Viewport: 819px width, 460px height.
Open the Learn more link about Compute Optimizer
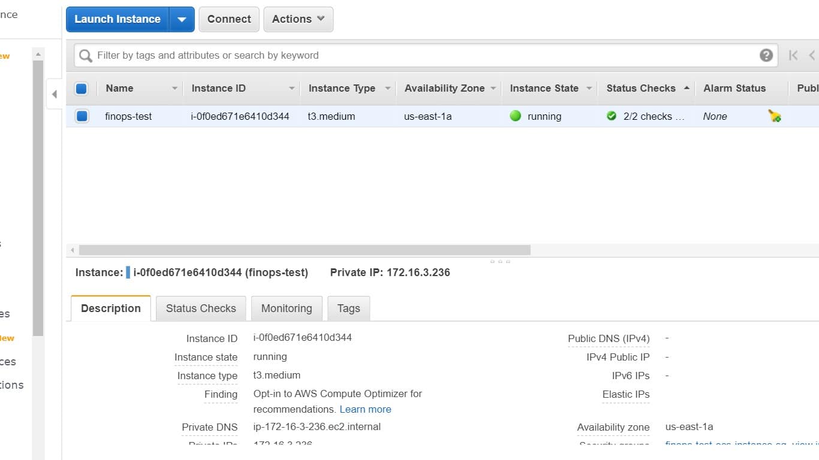[x=365, y=409]
